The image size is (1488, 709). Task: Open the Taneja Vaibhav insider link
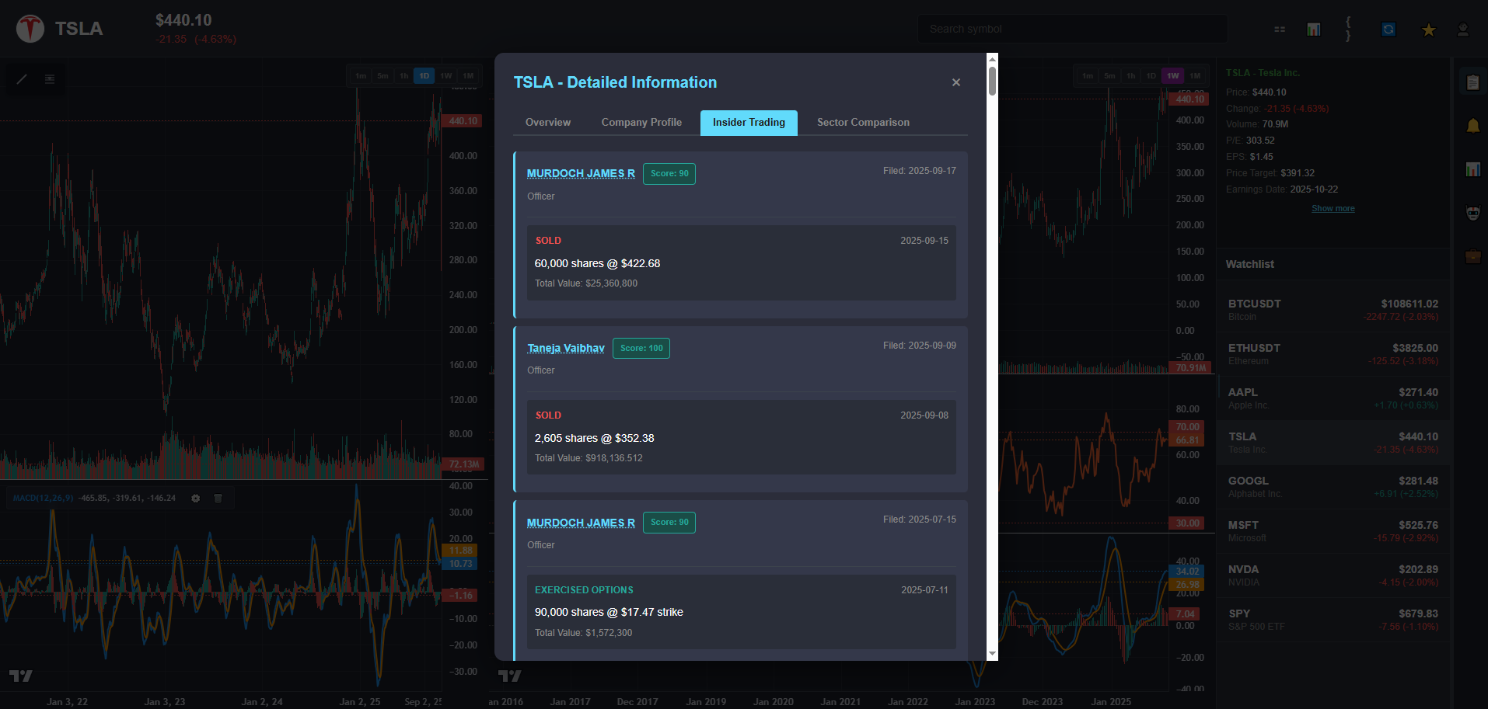tap(566, 348)
